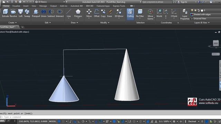Viewport: 221px width, 124px height.
Task: Toggle Culling selection mode
Action: click(x=130, y=14)
